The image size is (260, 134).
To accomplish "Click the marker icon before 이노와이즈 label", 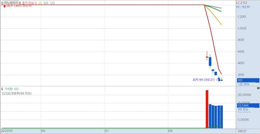I will [x=2, y=3].
